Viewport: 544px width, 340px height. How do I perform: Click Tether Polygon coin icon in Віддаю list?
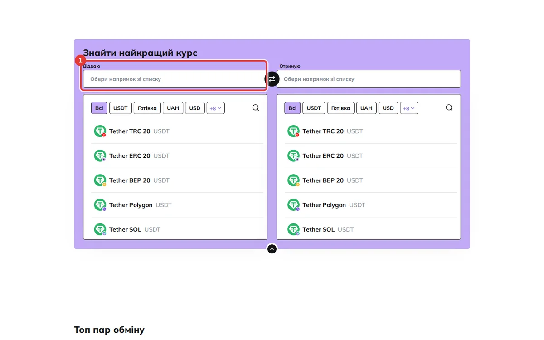100,205
